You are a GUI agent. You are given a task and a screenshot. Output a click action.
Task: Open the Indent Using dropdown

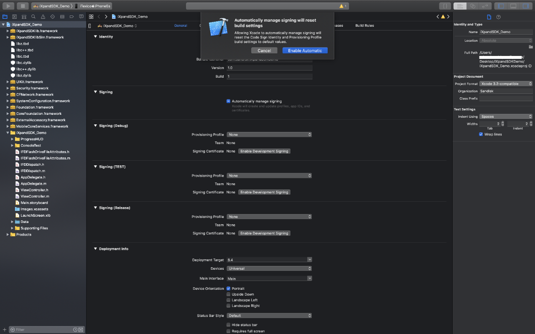pos(506,116)
